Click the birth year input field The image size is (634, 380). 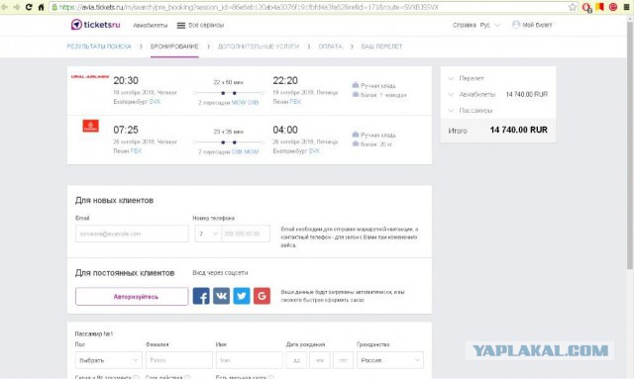tap(343, 360)
